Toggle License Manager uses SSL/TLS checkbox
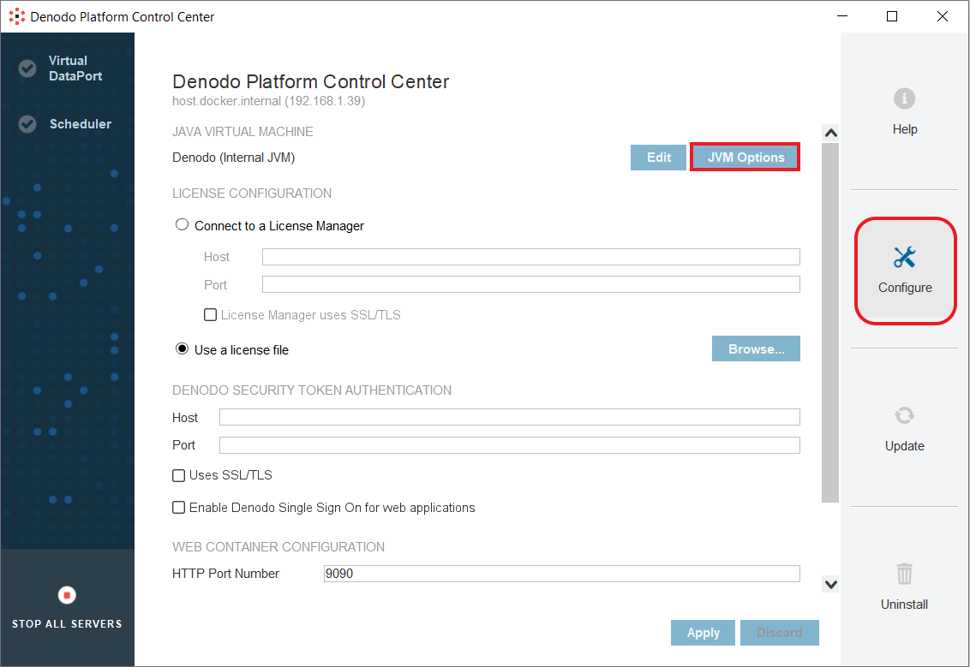 click(210, 314)
